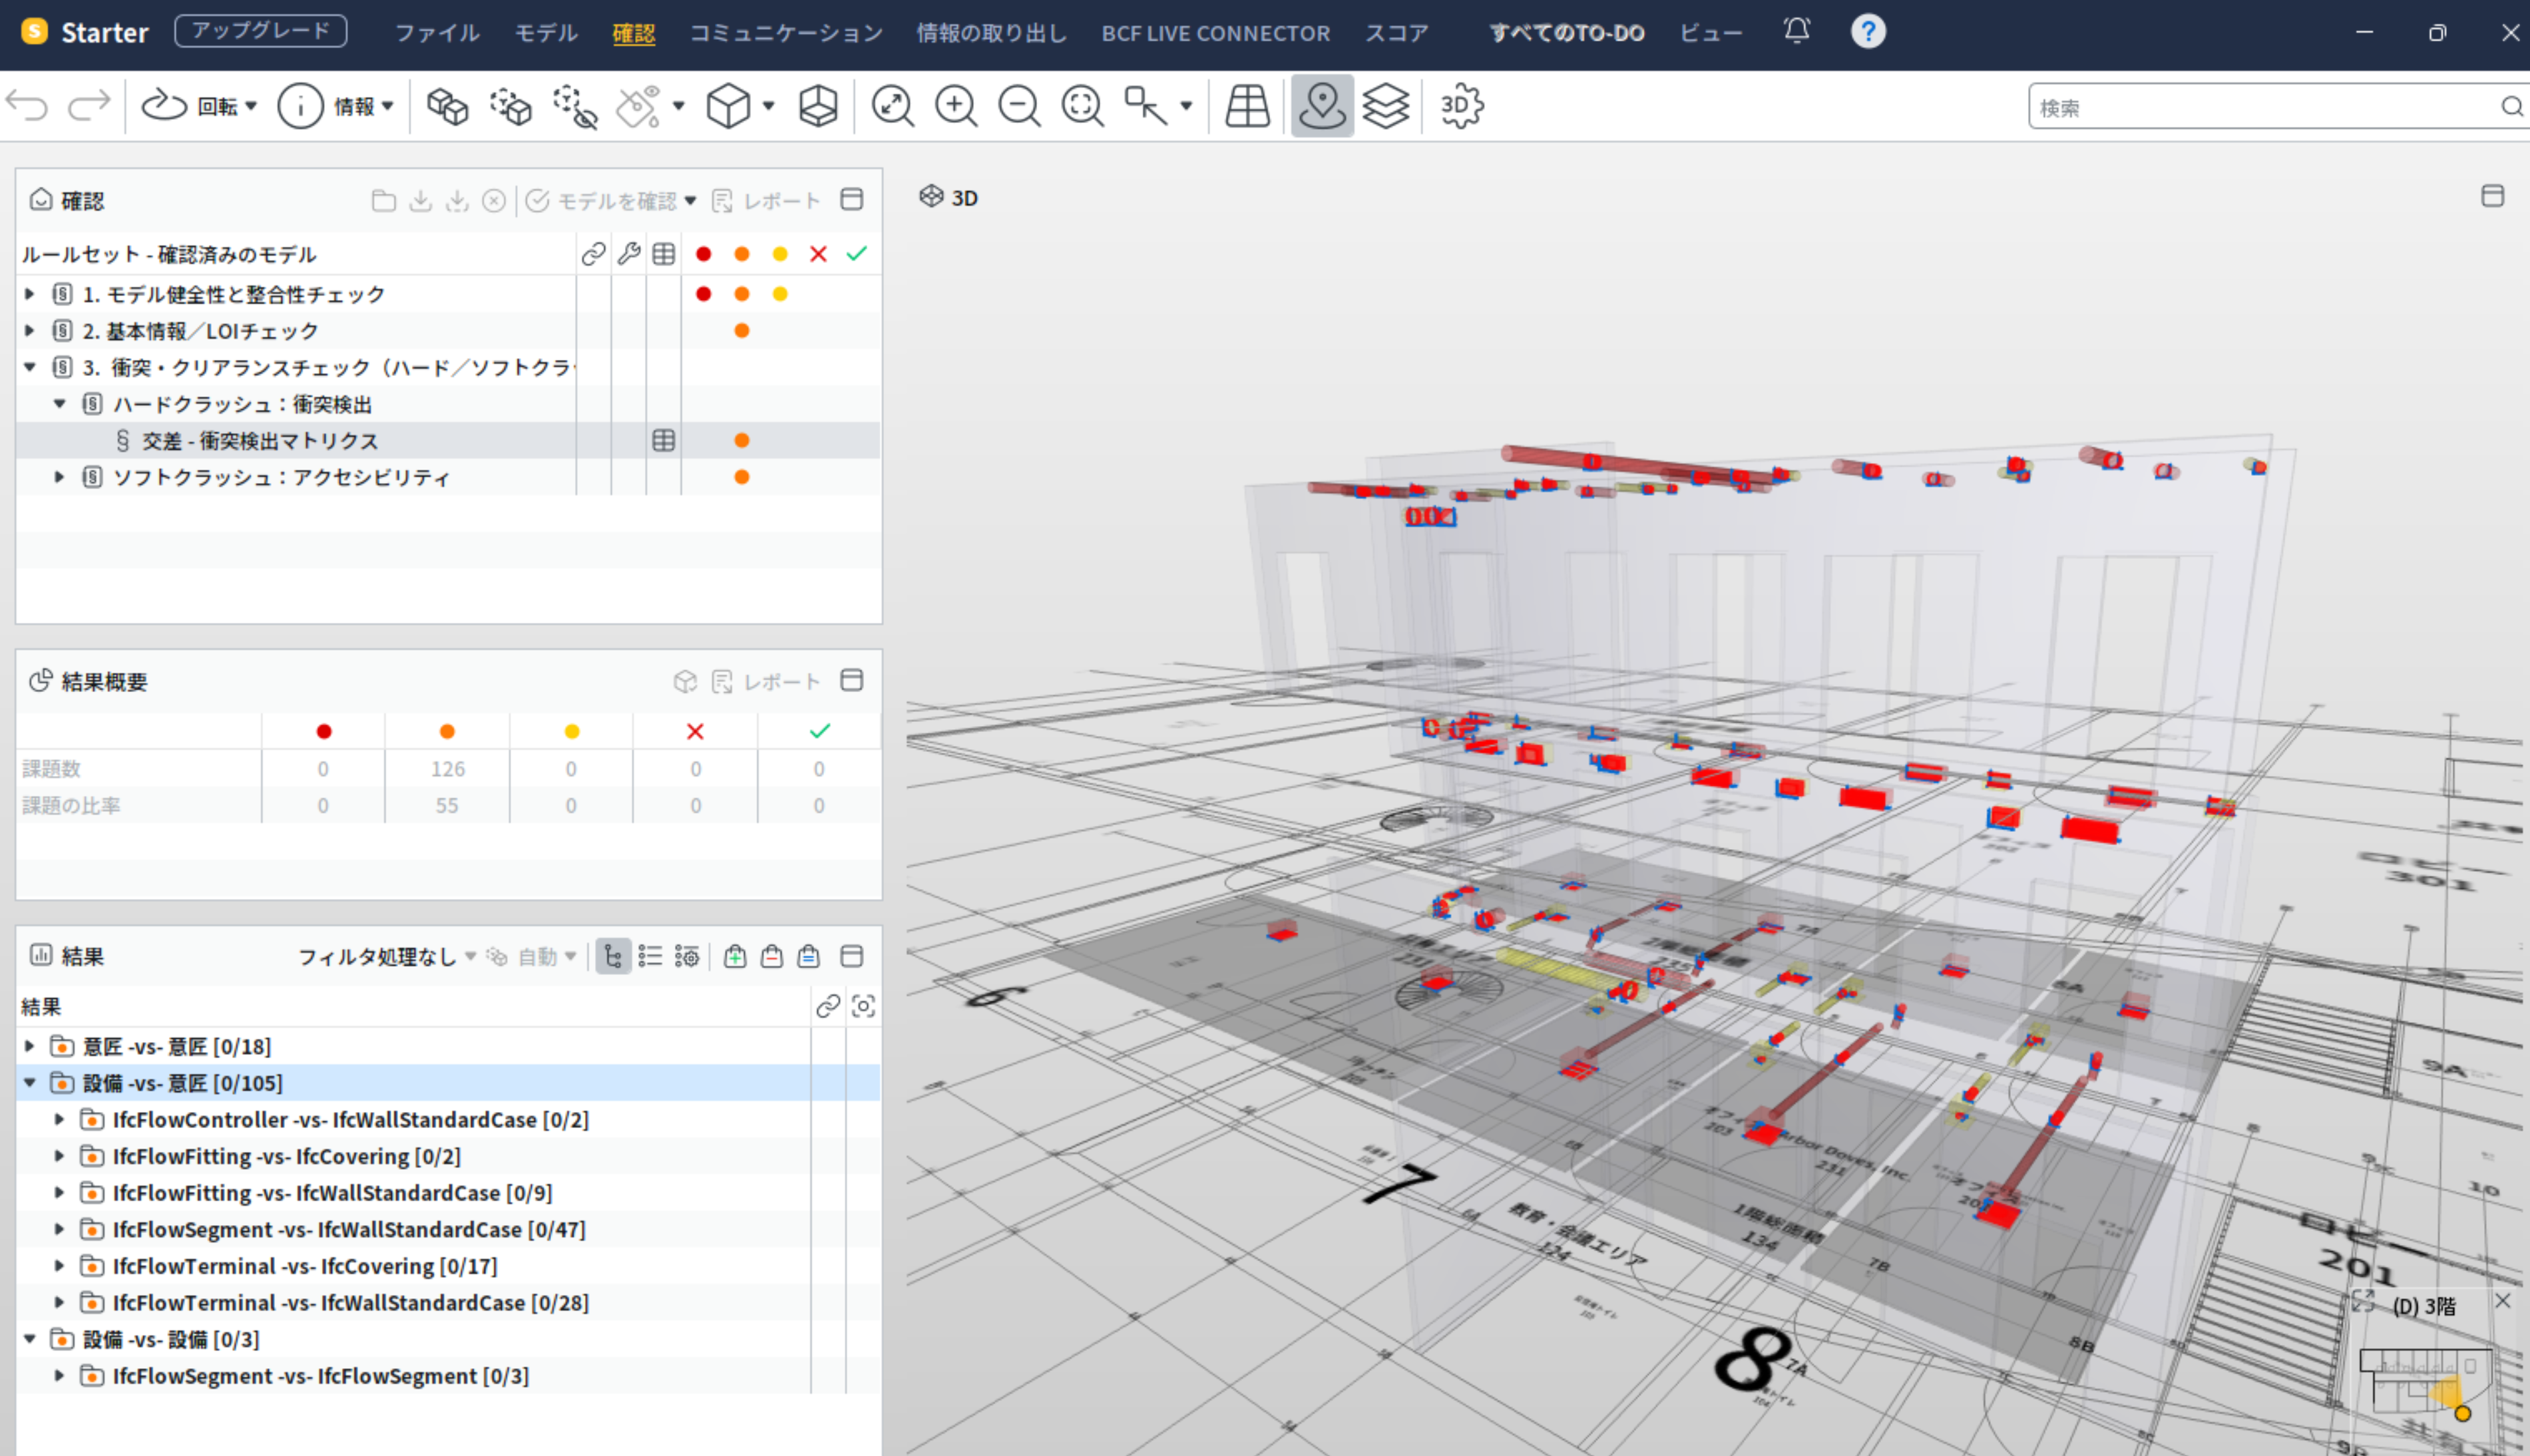Click レポート in the 結果概要 panel
Viewport: 2530px width, 1456px height.
tap(766, 682)
